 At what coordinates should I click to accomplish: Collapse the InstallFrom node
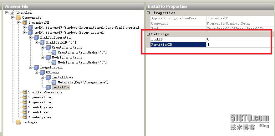(42, 77)
